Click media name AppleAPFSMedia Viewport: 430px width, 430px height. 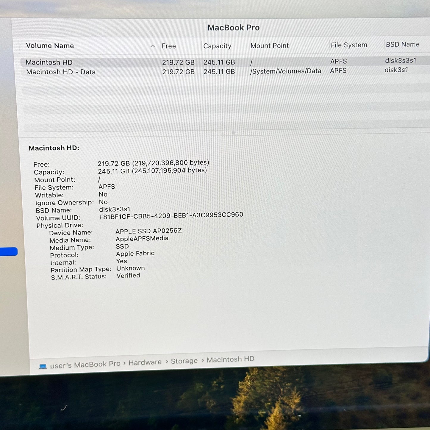pos(142,239)
